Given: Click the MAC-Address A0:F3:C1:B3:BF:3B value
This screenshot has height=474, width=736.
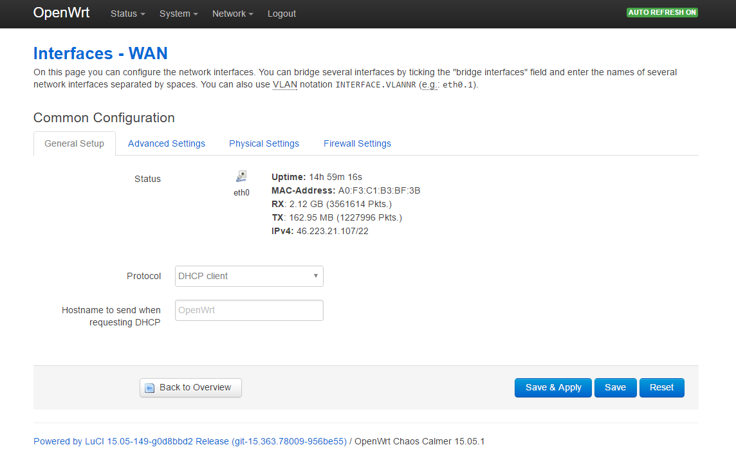Looking at the screenshot, I should pyautogui.click(x=379, y=190).
